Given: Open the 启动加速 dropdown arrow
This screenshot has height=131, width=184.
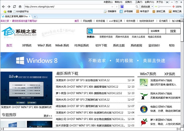Looking at the screenshot, I should [x=152, y=7].
